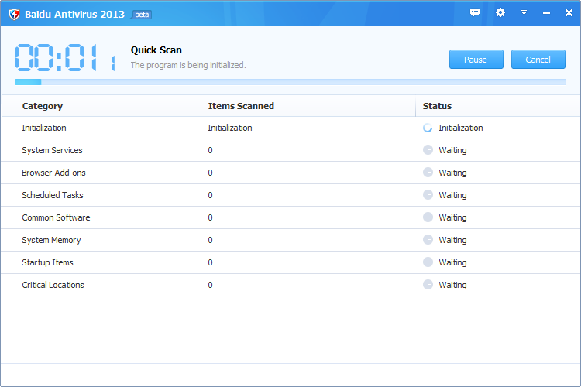This screenshot has height=387, width=581.
Task: Select the Critical Locations category
Action: click(53, 285)
